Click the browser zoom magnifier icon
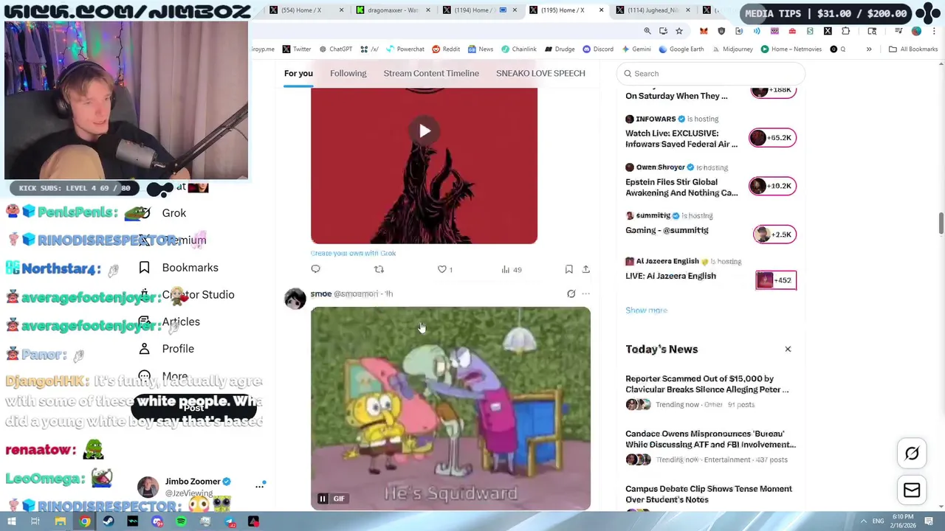The image size is (945, 531). [647, 31]
